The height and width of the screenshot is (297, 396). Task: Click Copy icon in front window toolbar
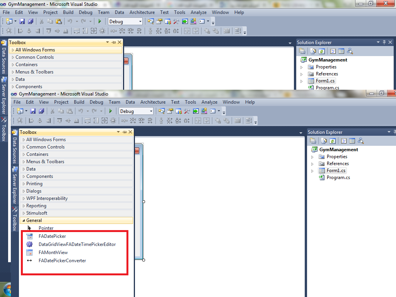point(61,111)
